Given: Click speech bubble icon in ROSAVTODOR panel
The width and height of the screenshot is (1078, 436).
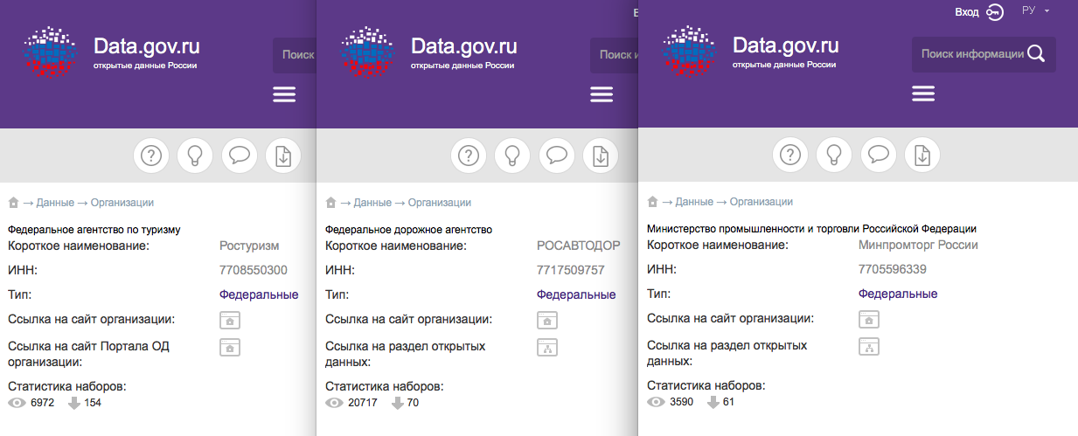Looking at the screenshot, I should [x=557, y=156].
